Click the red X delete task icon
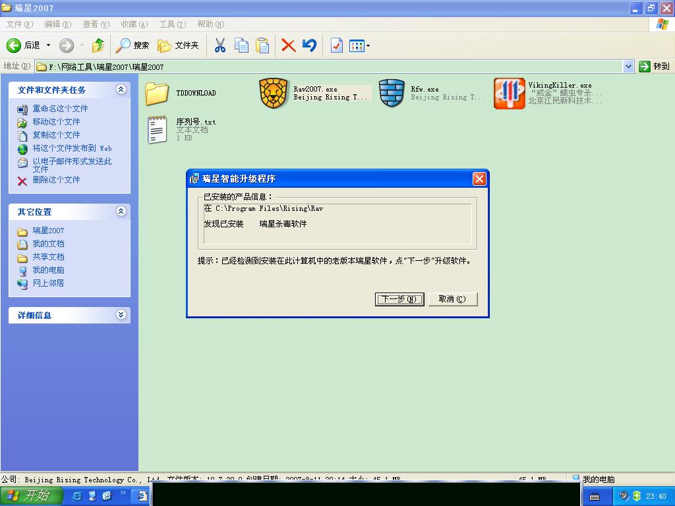The width and height of the screenshot is (675, 506). [x=22, y=181]
